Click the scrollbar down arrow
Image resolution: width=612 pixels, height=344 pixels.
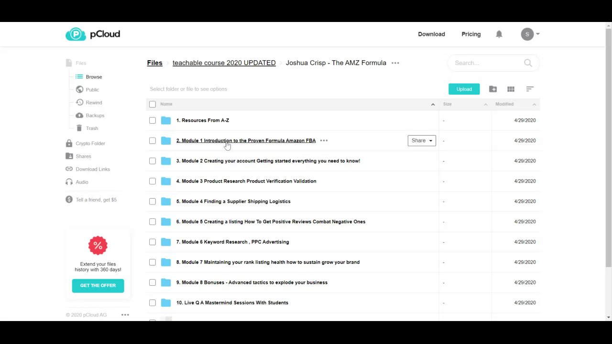[609, 317]
